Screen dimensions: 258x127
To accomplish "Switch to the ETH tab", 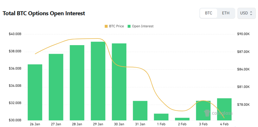I will pyautogui.click(x=226, y=13).
